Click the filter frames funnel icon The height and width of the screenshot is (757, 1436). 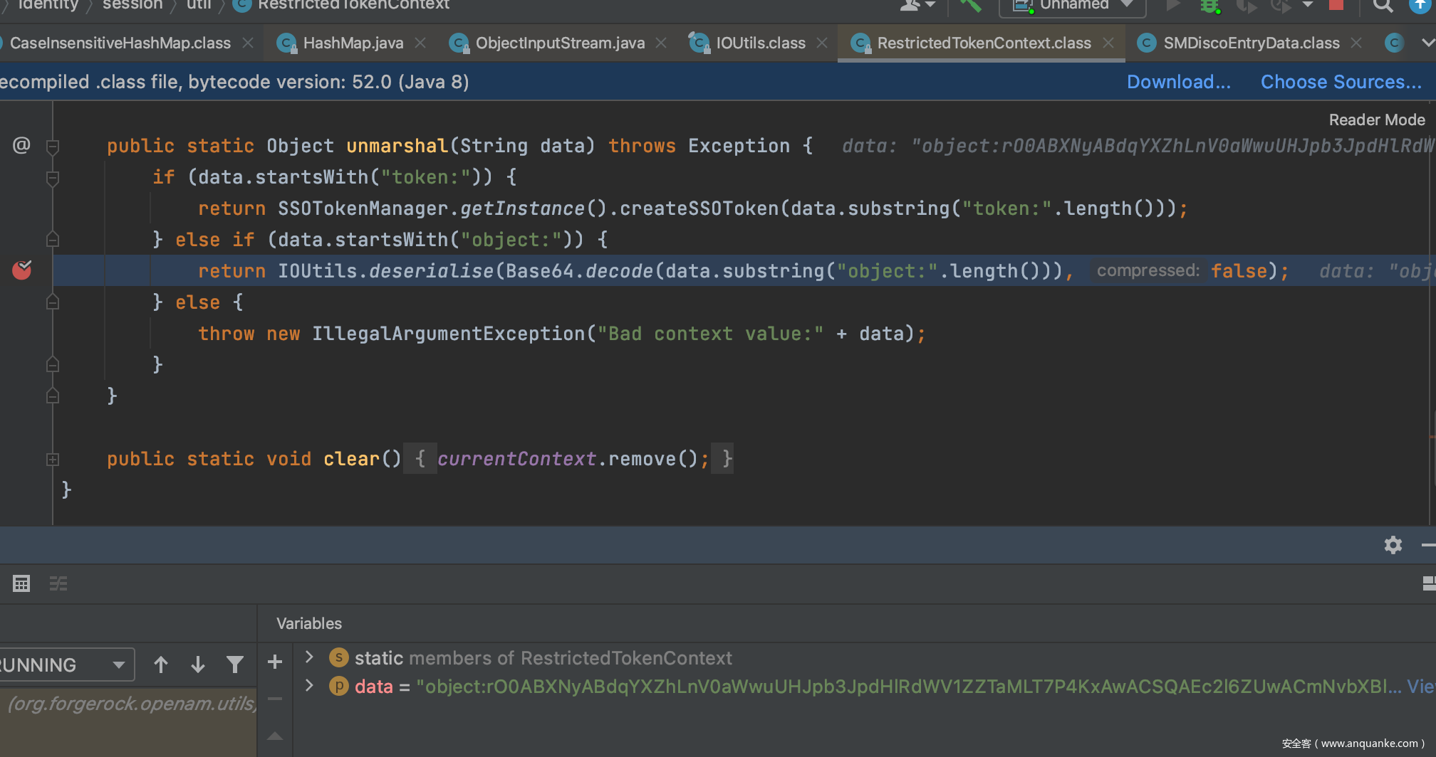click(234, 665)
